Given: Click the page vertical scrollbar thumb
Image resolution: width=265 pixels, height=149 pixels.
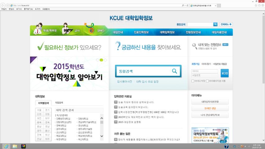Looking at the screenshot, I should click(263, 50).
